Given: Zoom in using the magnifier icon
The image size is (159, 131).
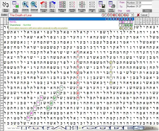Looking at the screenshot, I should tap(25, 5).
